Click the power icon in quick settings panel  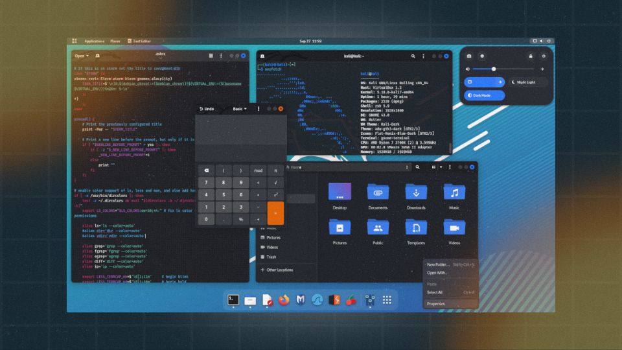[x=544, y=56]
